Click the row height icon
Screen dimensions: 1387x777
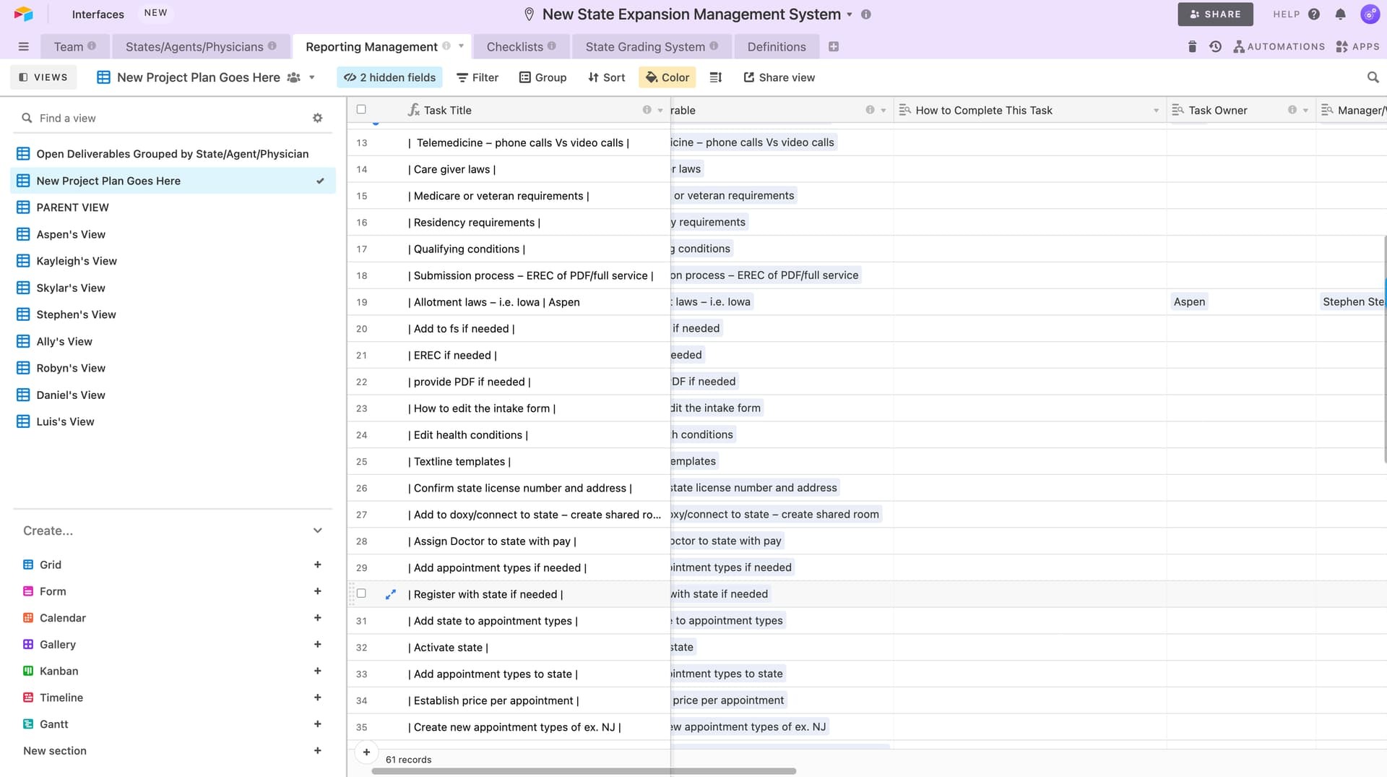click(x=716, y=77)
